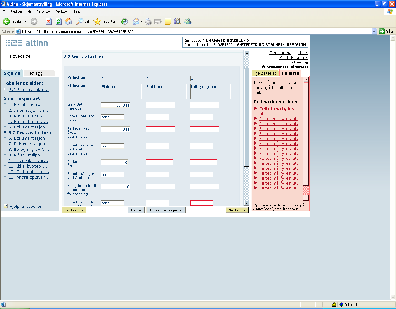The width and height of the screenshot is (396, 309).
Task: Click the Edit page toolbar icon
Action: (x=158, y=21)
